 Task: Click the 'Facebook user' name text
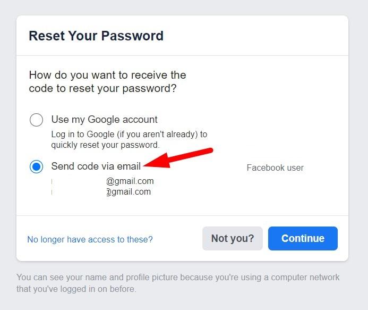pyautogui.click(x=275, y=168)
